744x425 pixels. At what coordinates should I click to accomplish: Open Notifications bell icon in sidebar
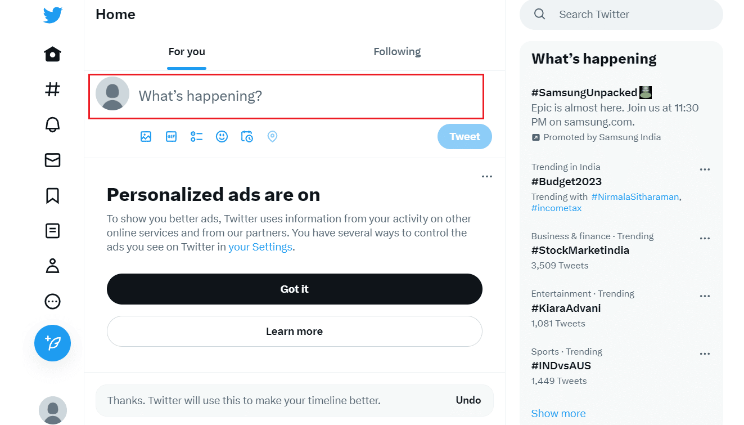52,125
